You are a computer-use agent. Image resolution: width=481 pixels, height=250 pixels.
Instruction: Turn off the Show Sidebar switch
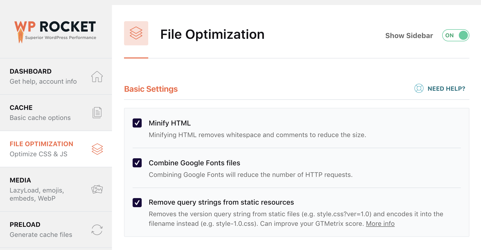[455, 35]
